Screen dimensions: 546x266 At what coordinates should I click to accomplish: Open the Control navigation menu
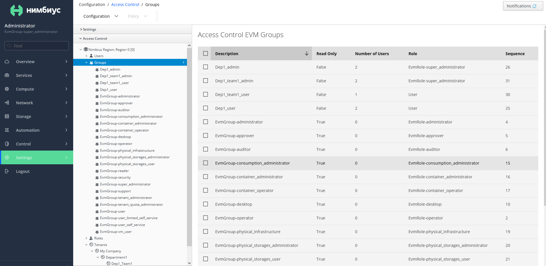[x=37, y=144]
